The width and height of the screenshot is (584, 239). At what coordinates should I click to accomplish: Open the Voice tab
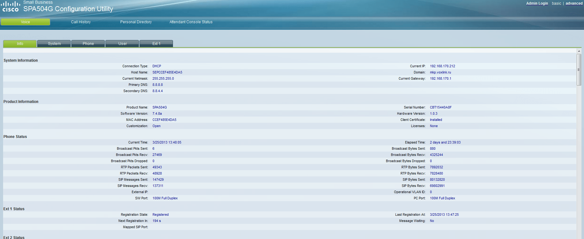[25, 22]
